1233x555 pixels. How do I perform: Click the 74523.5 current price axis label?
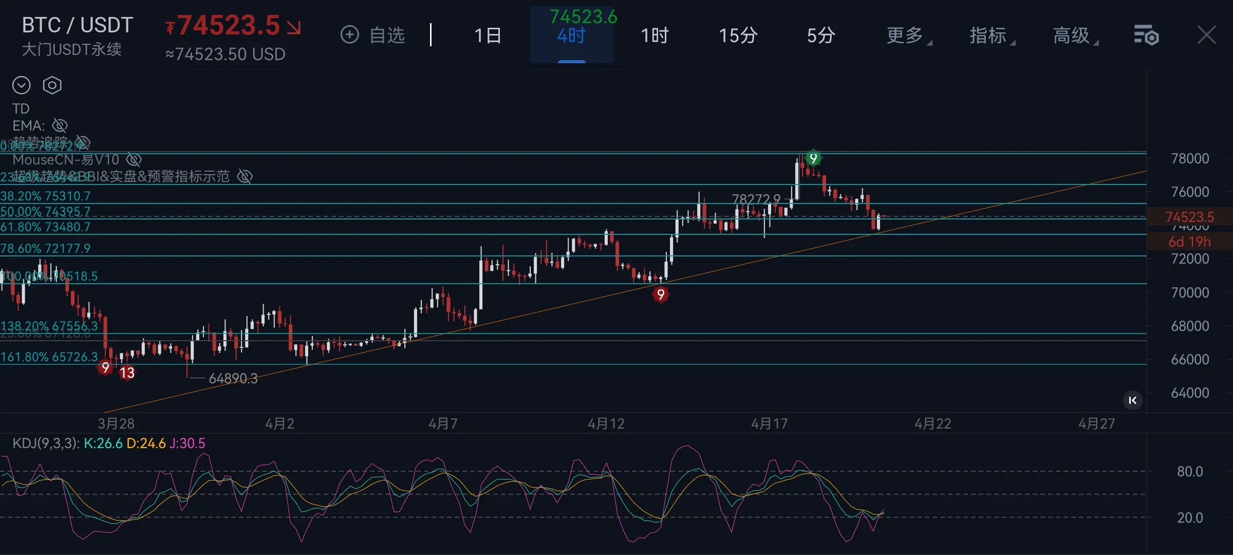click(1189, 217)
